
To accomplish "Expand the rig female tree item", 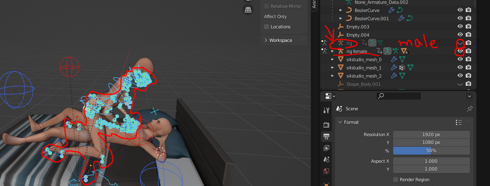I will pos(332,51).
